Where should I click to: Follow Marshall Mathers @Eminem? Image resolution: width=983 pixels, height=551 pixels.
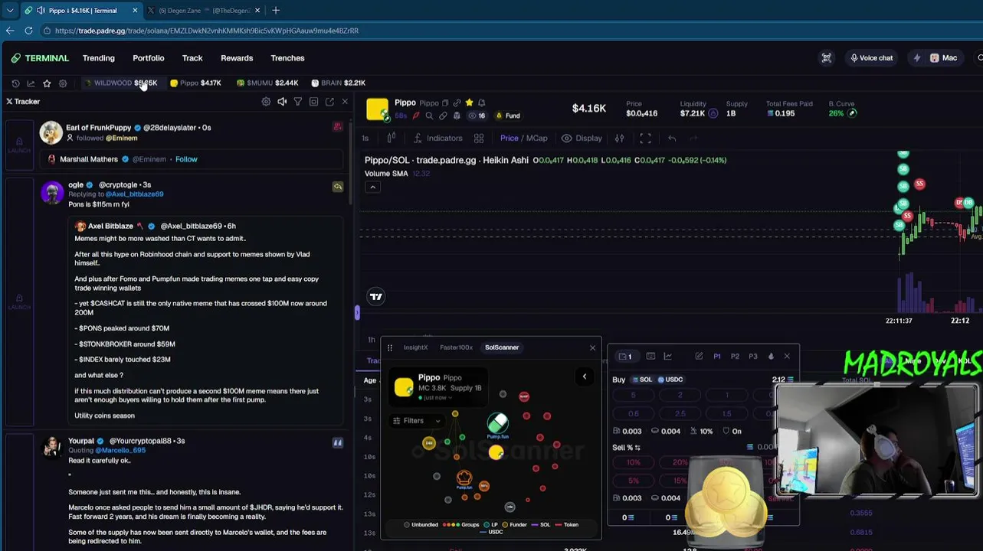coord(186,159)
